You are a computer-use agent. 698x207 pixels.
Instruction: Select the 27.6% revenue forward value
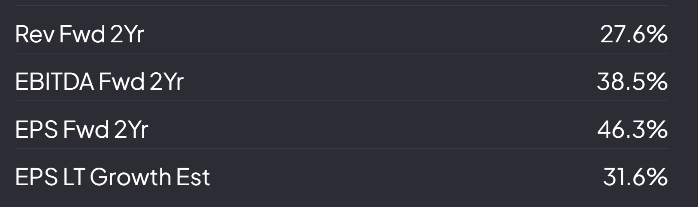(x=634, y=34)
